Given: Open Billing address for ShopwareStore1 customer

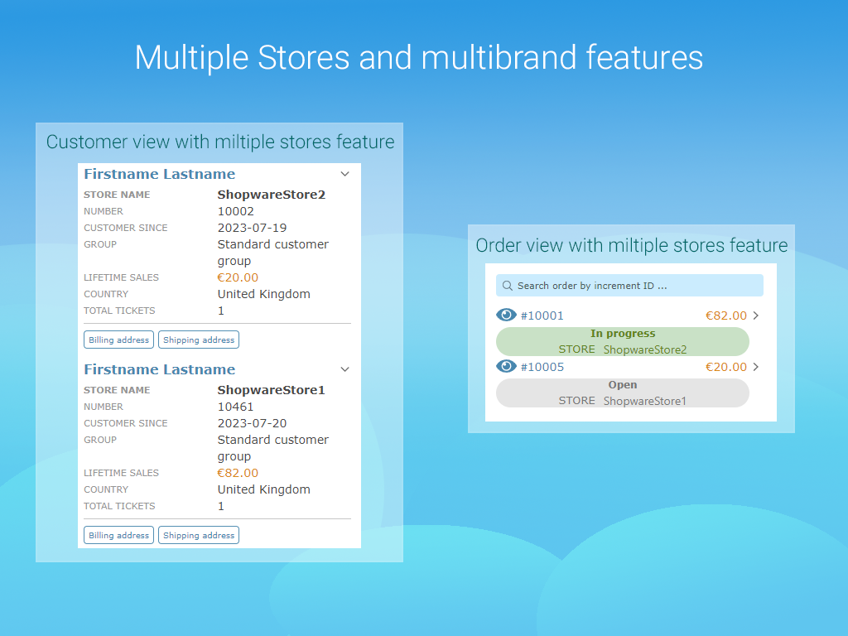Looking at the screenshot, I should pyautogui.click(x=119, y=535).
